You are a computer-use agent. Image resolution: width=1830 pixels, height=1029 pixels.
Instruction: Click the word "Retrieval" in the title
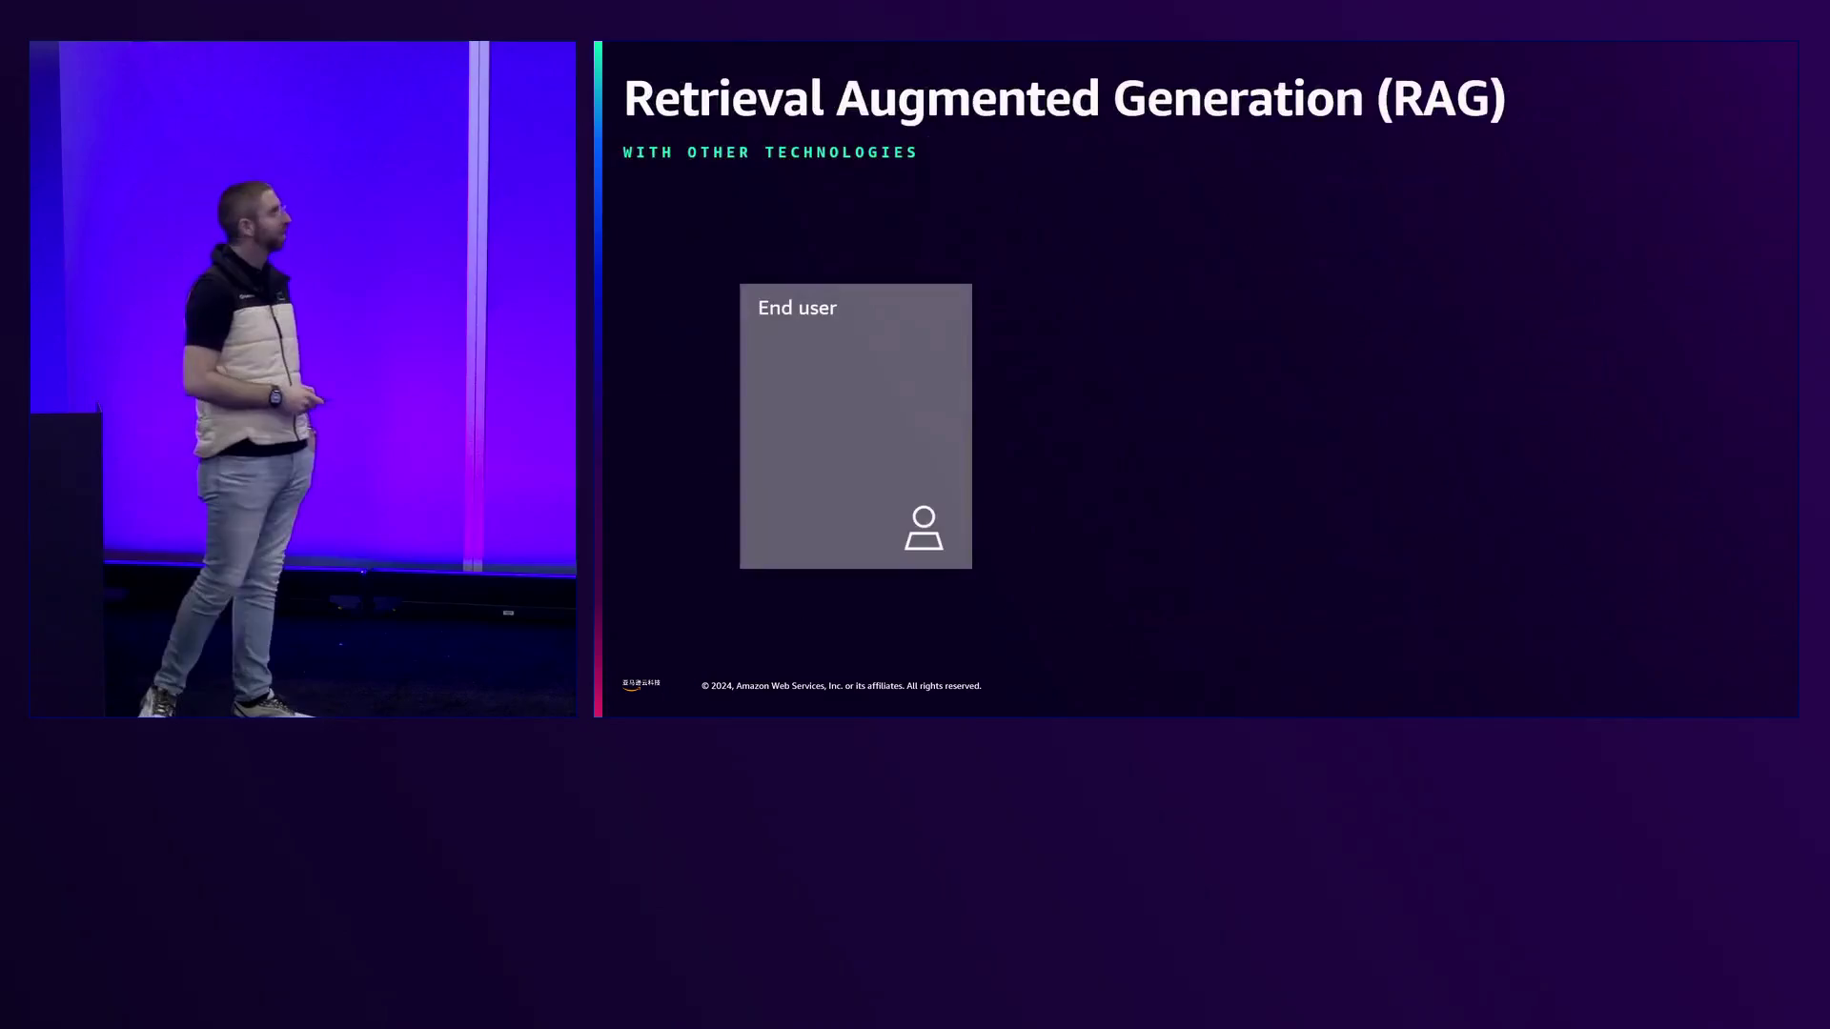click(722, 99)
